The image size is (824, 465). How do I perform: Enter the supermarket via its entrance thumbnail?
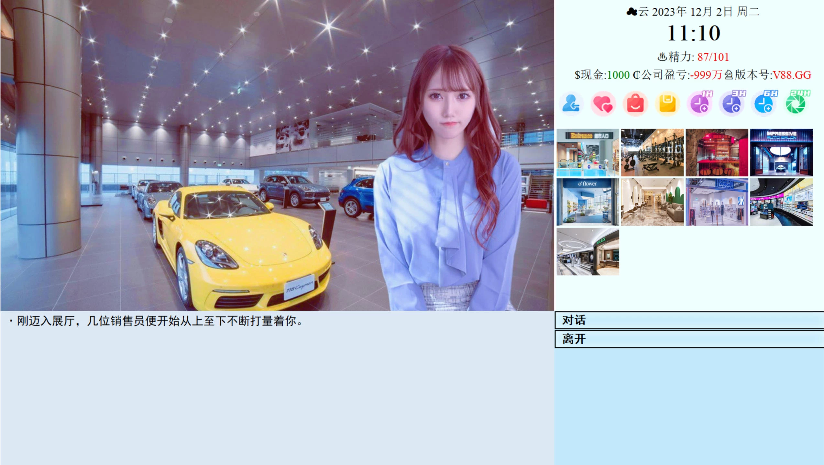pos(588,152)
